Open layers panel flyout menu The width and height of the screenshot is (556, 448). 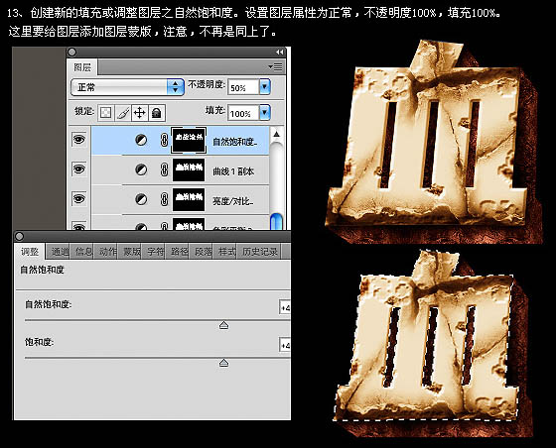(276, 66)
